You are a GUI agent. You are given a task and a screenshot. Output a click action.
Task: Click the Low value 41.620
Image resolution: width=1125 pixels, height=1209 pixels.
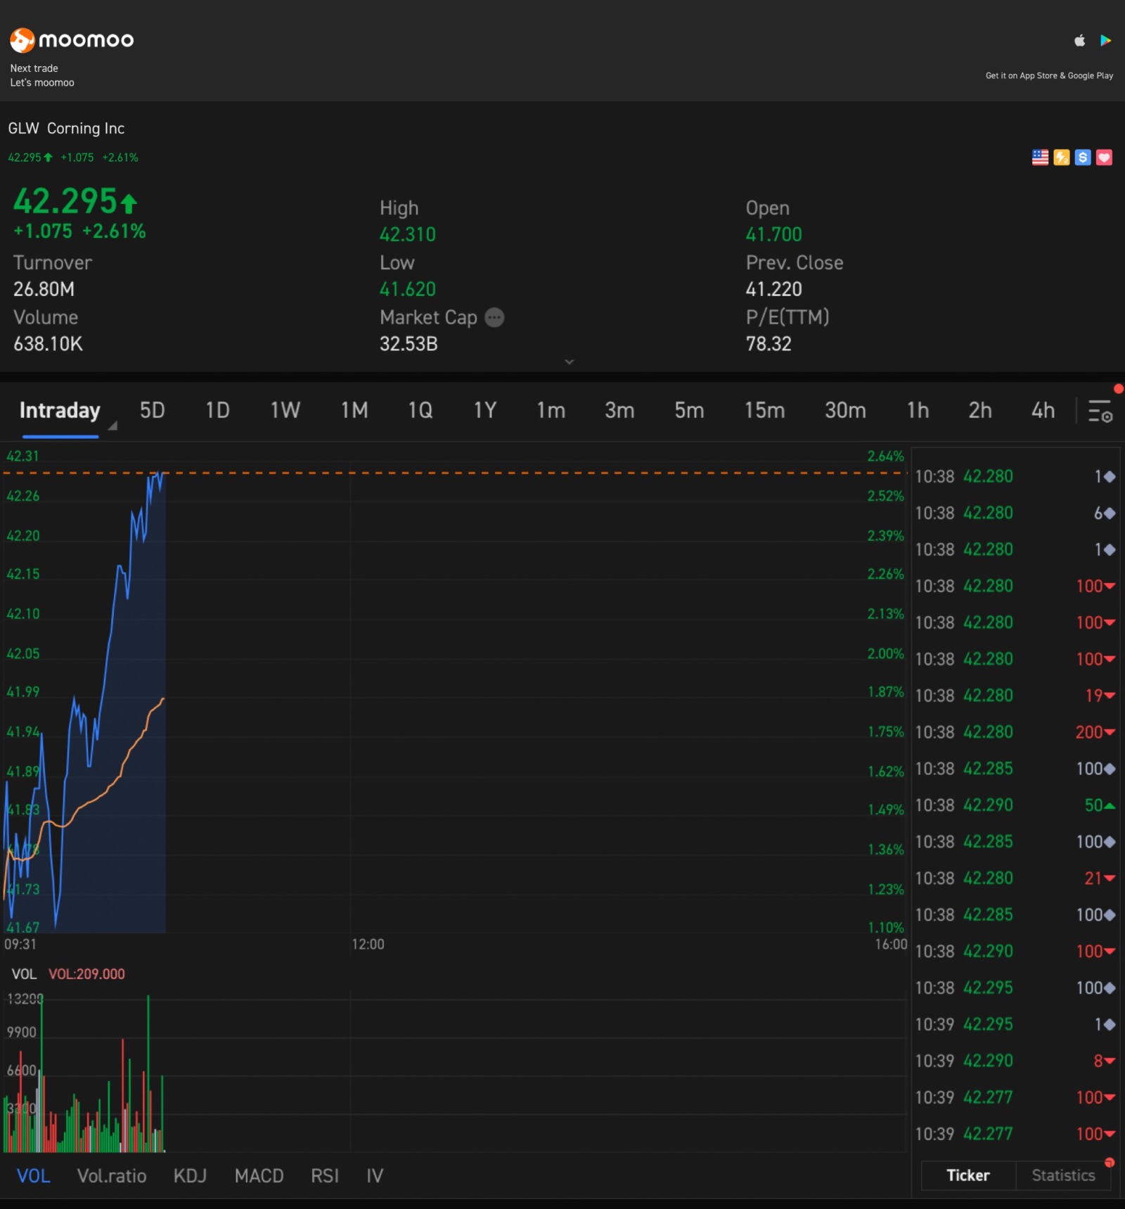pos(408,289)
